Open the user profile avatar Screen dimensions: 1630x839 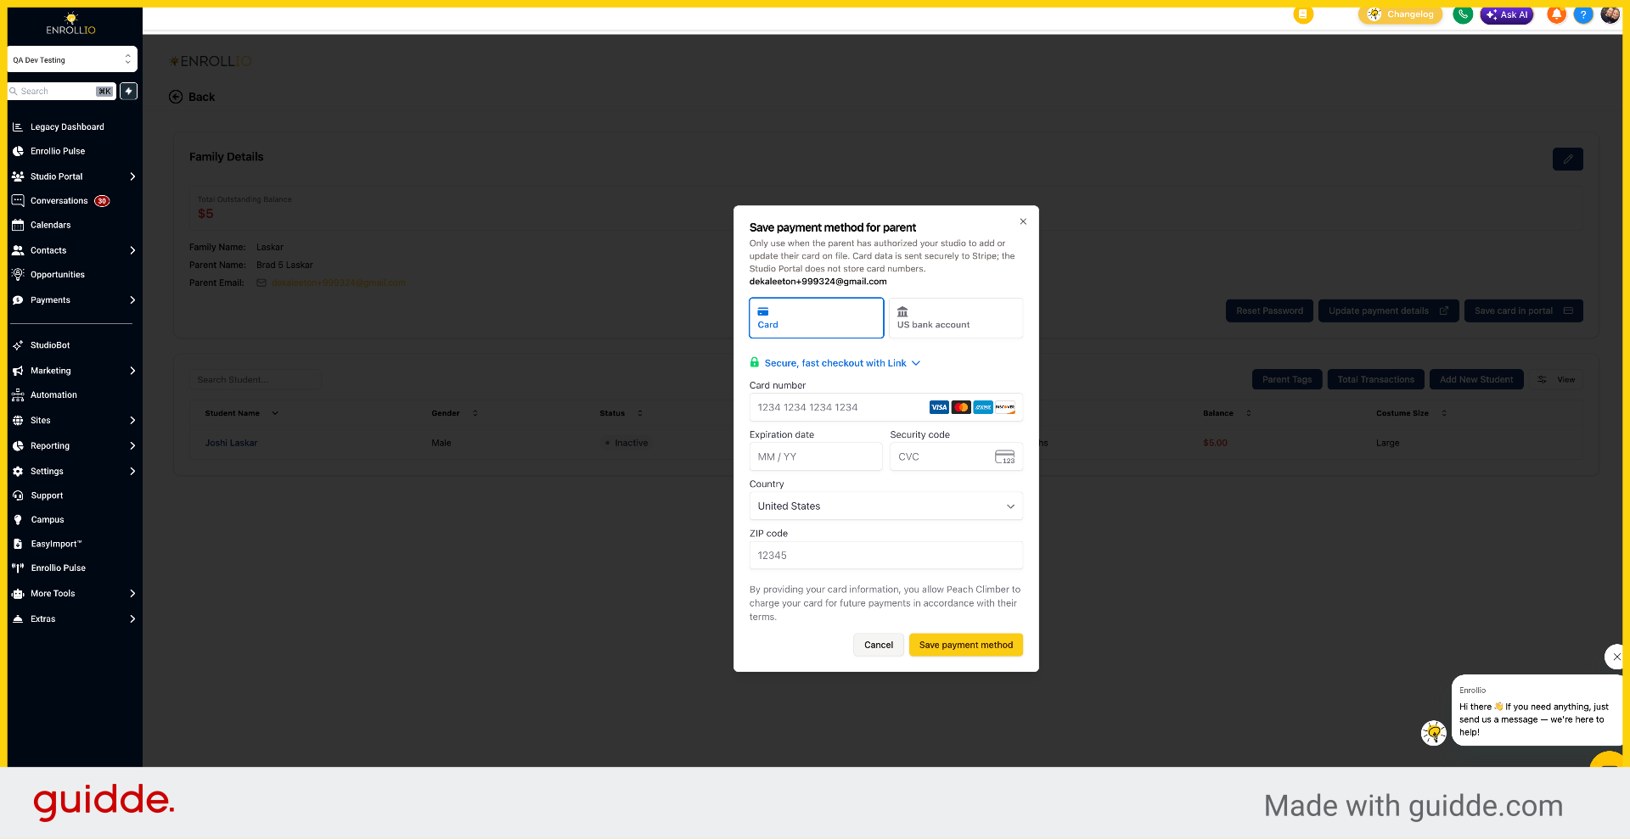[x=1610, y=14]
